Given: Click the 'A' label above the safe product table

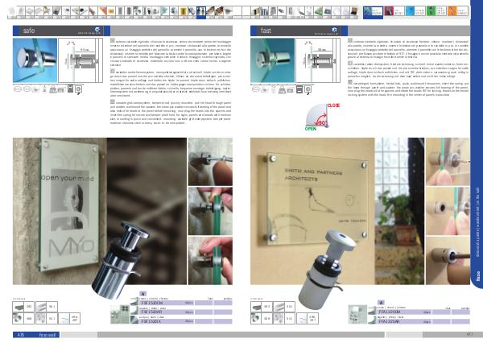Looking at the screenshot, I should (142, 294).
